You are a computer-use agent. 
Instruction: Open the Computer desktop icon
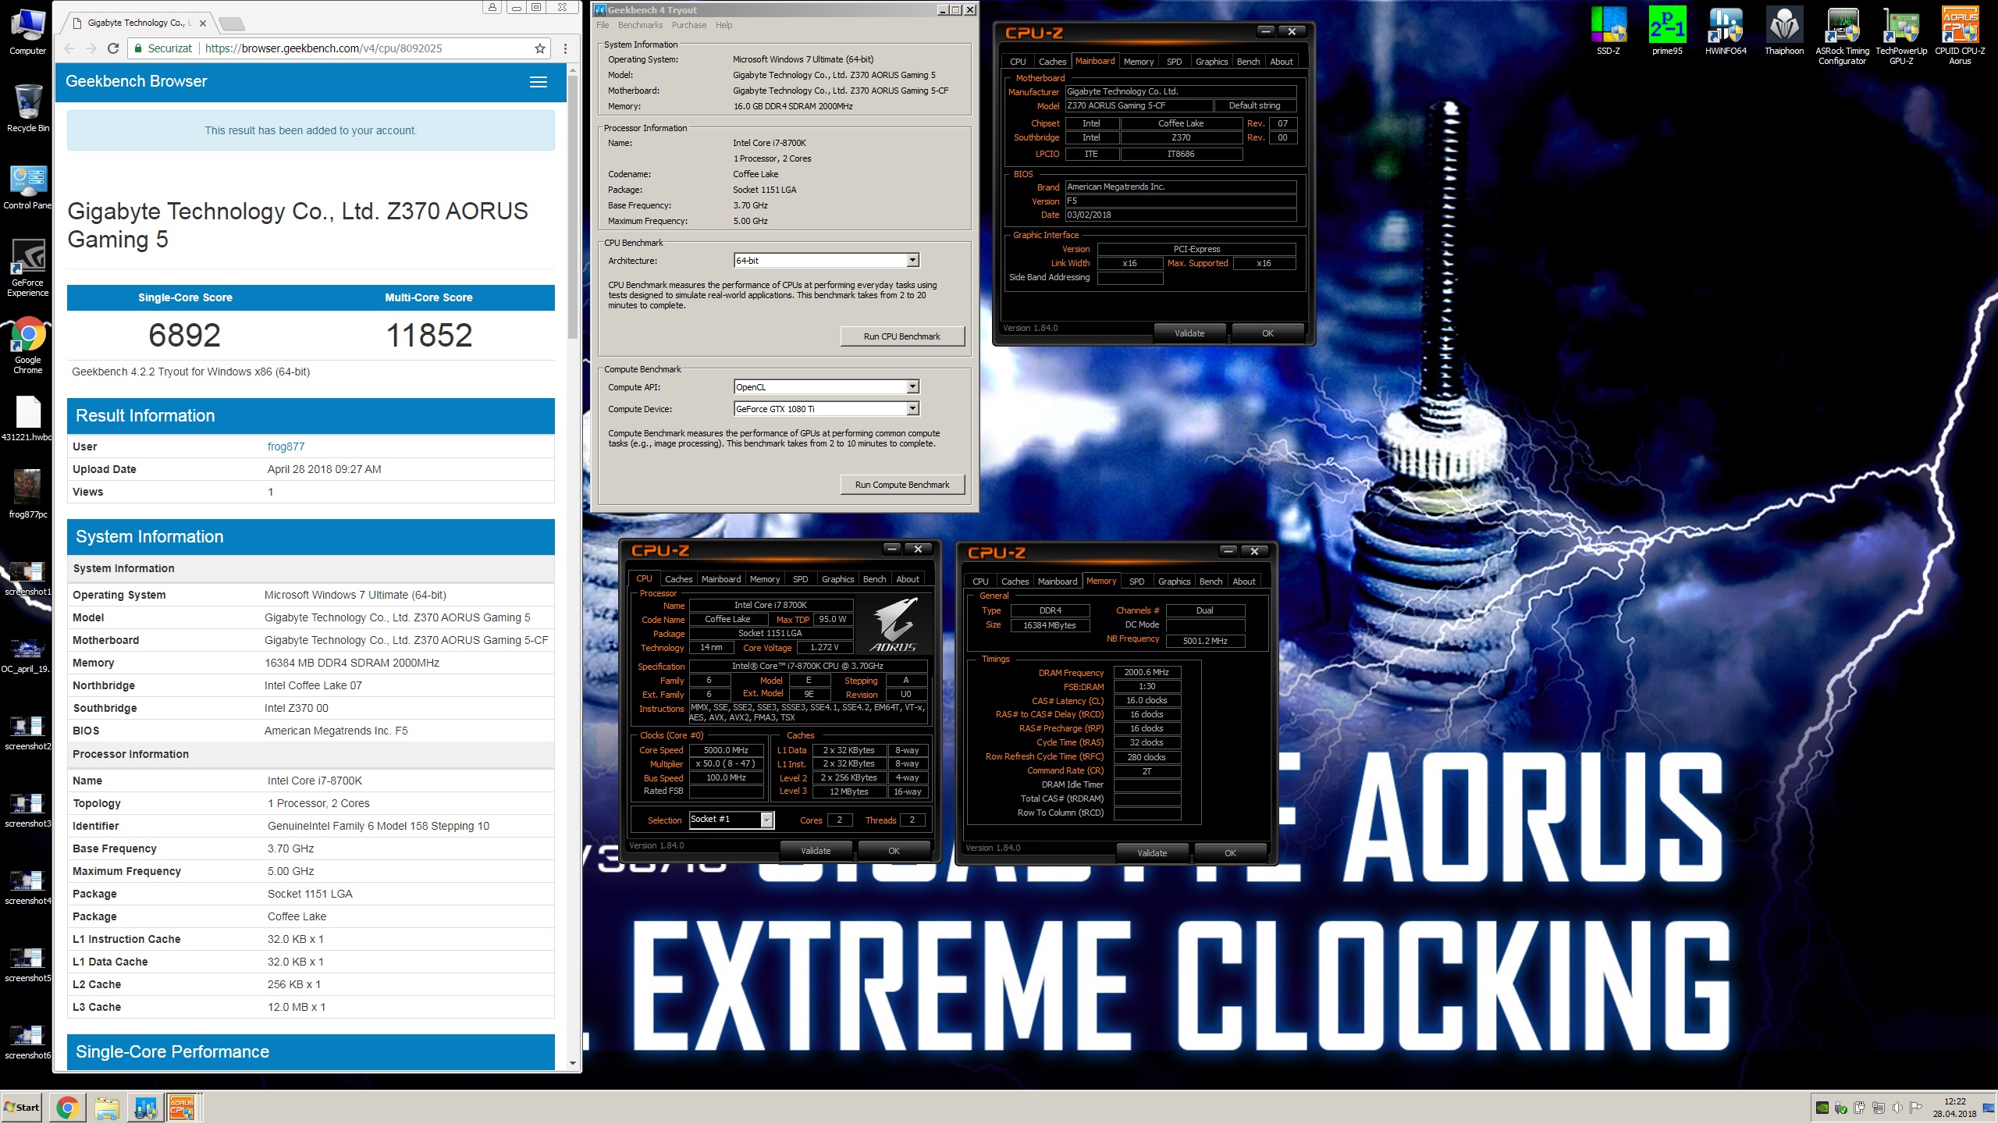click(28, 31)
